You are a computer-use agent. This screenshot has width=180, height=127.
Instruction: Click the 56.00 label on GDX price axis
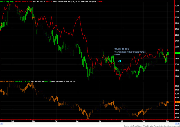177,86
